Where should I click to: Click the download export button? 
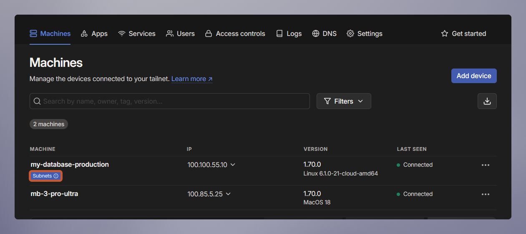pos(487,101)
